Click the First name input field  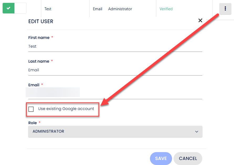[x=115, y=46]
